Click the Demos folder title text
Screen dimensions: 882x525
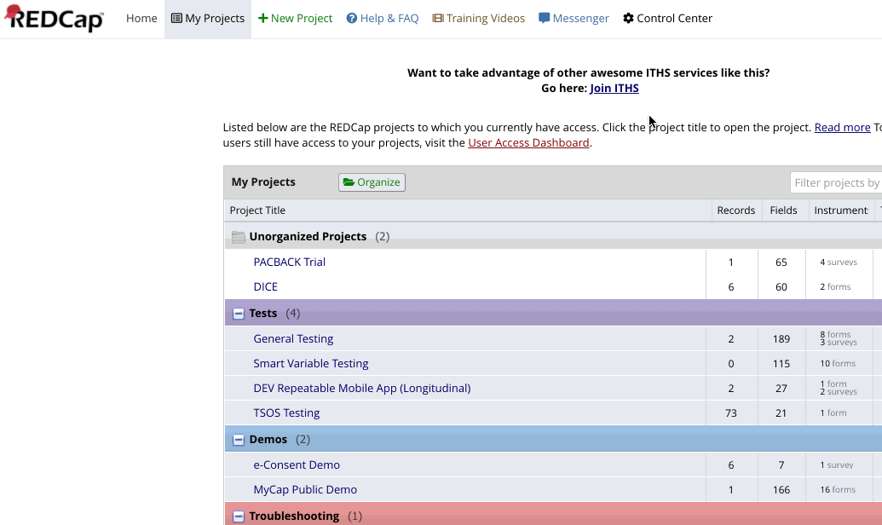coord(268,439)
